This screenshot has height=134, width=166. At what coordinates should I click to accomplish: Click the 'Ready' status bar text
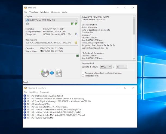[x=26, y=82]
